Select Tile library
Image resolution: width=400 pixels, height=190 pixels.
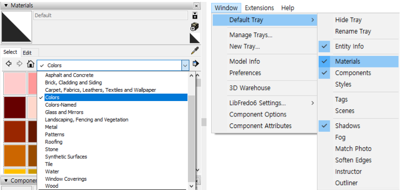pos(116,164)
